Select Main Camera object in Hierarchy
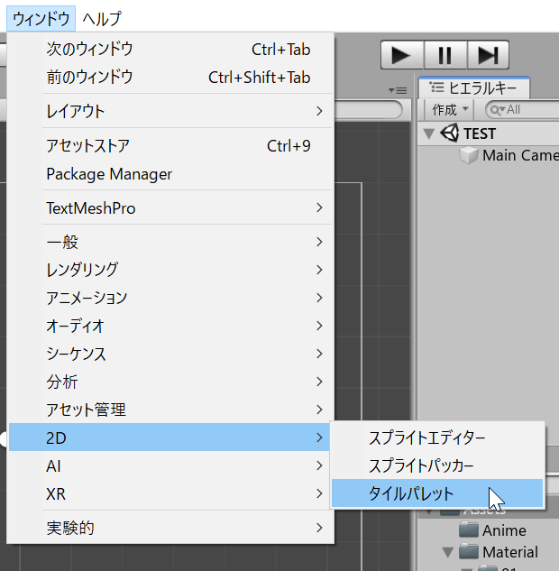This screenshot has height=571, width=559. (520, 155)
